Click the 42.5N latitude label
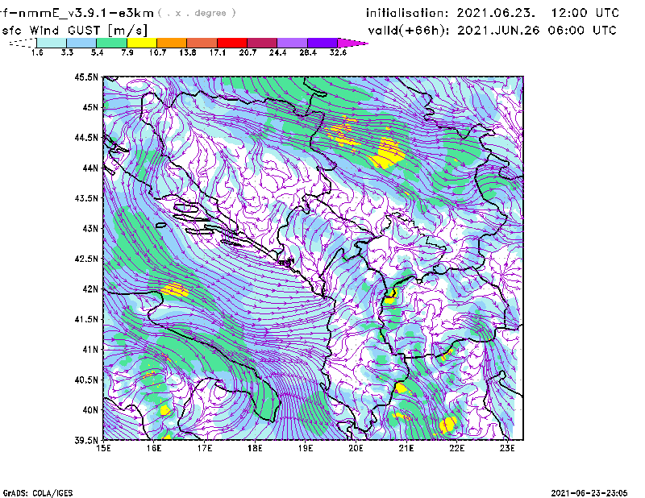Screen dimensions: 645x498 pos(86,259)
